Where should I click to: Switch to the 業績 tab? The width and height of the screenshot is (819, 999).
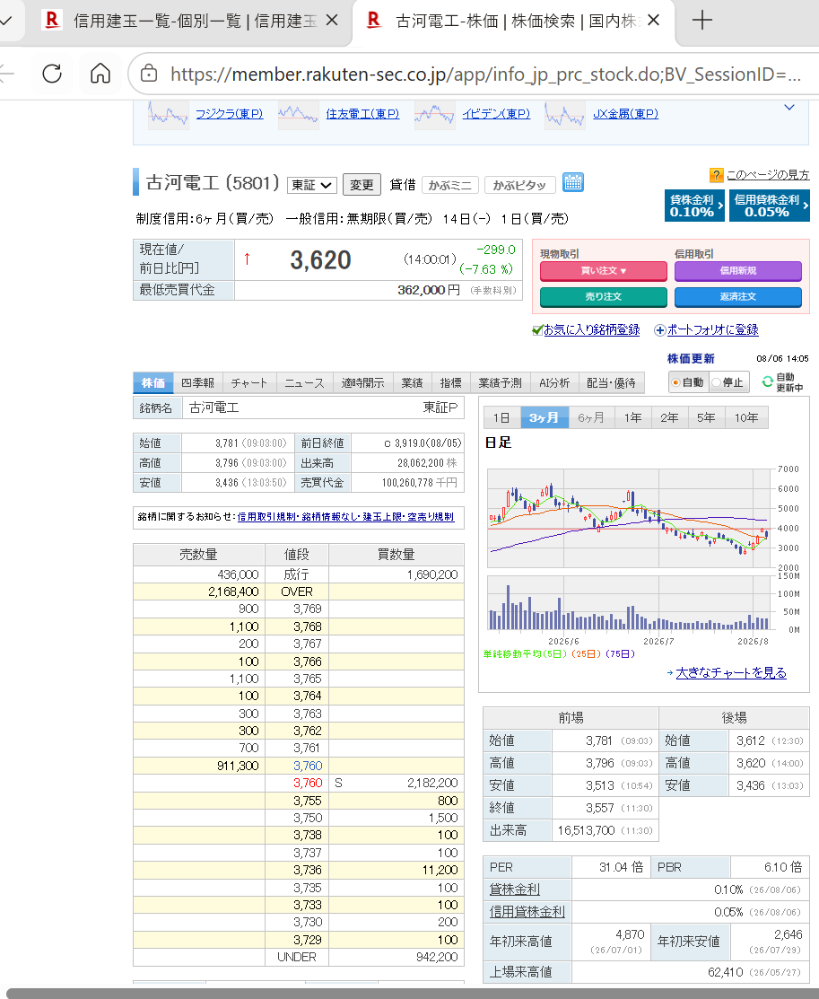(412, 383)
